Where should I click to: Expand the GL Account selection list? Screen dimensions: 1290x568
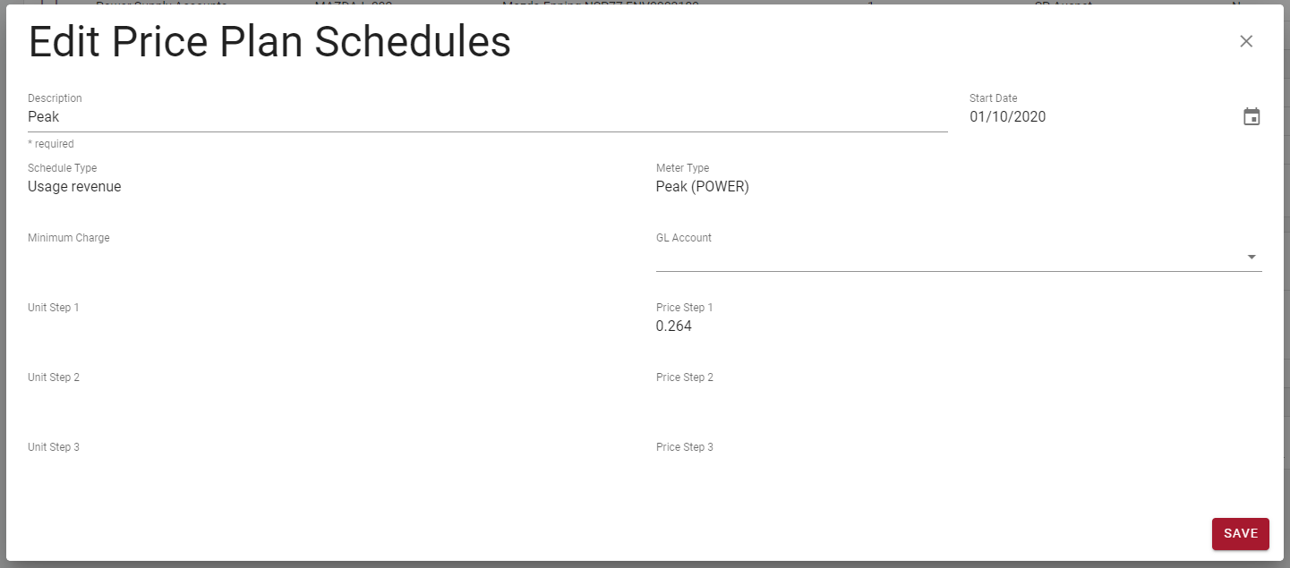[1251, 257]
